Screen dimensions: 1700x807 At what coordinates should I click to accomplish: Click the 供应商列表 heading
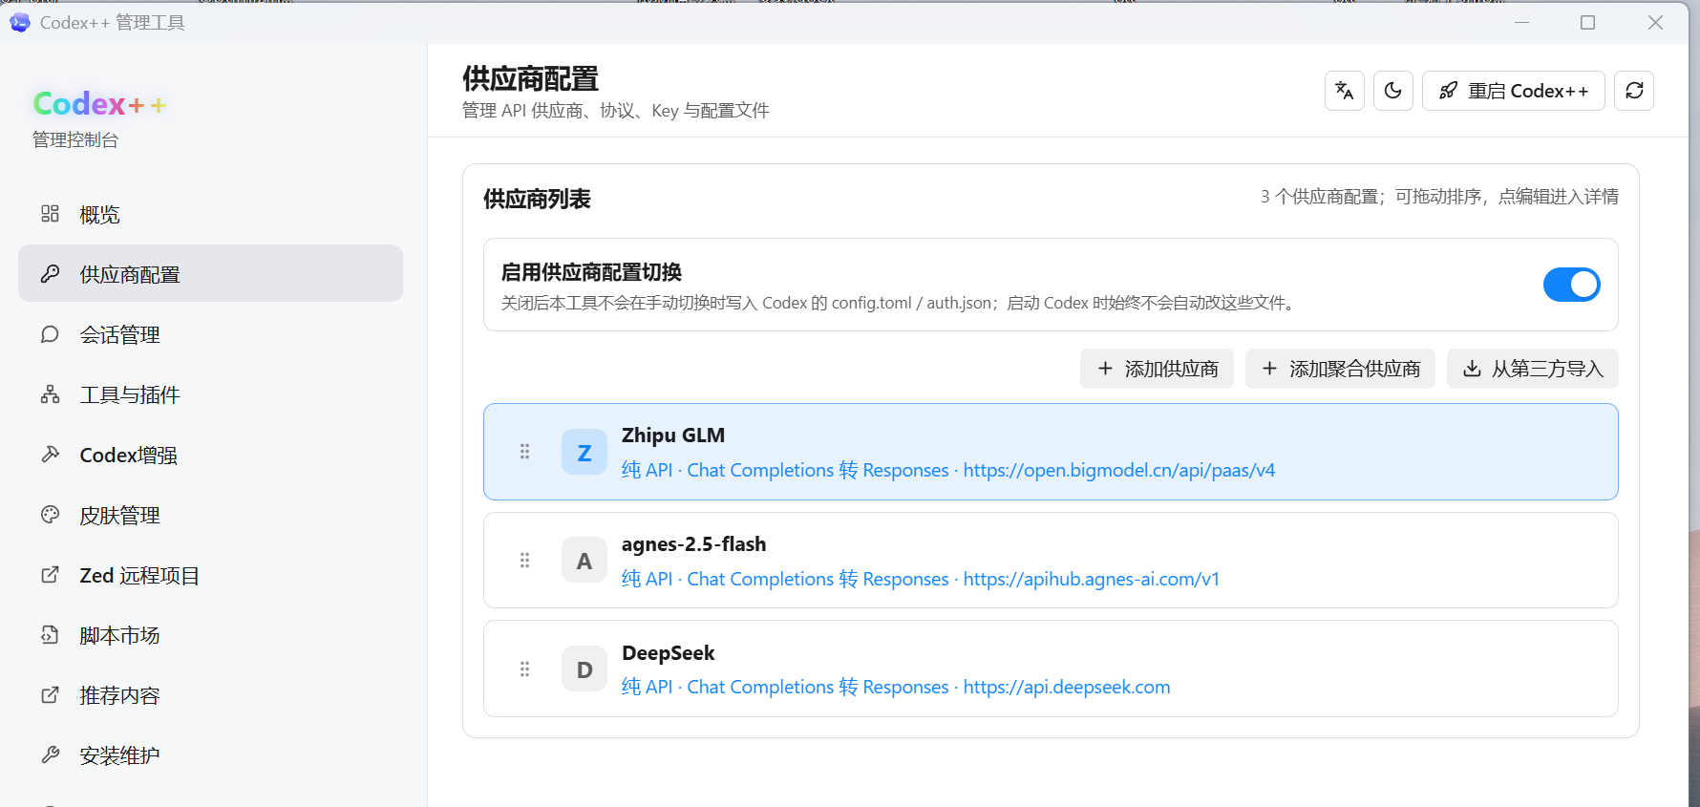pos(537,199)
